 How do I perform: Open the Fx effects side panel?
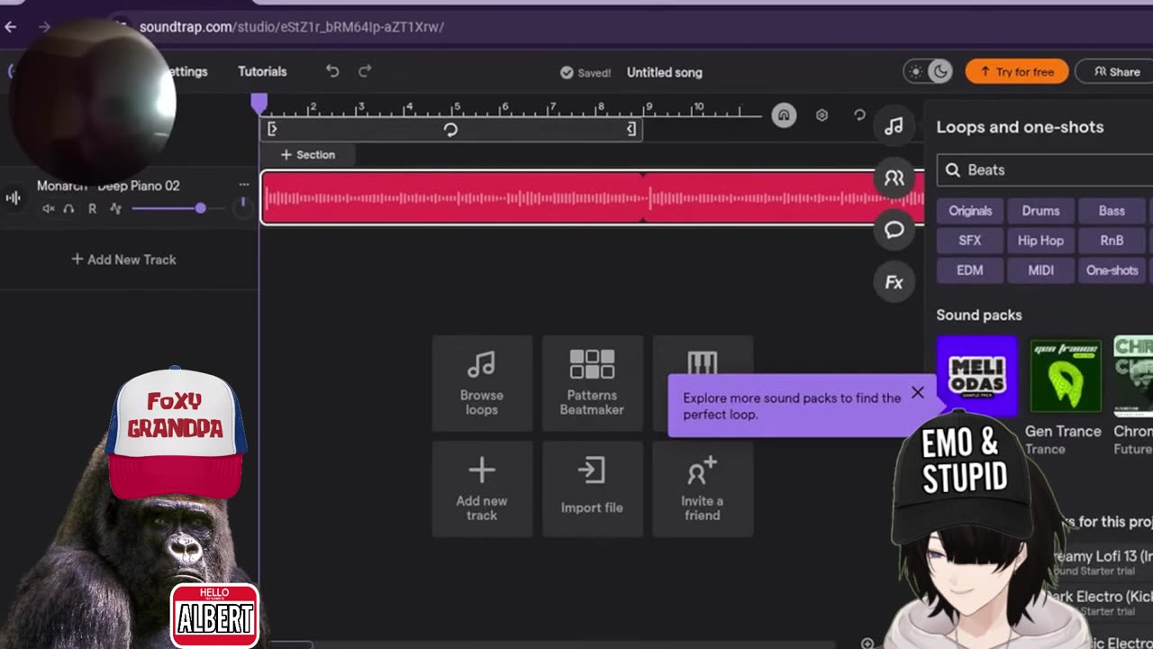[894, 282]
